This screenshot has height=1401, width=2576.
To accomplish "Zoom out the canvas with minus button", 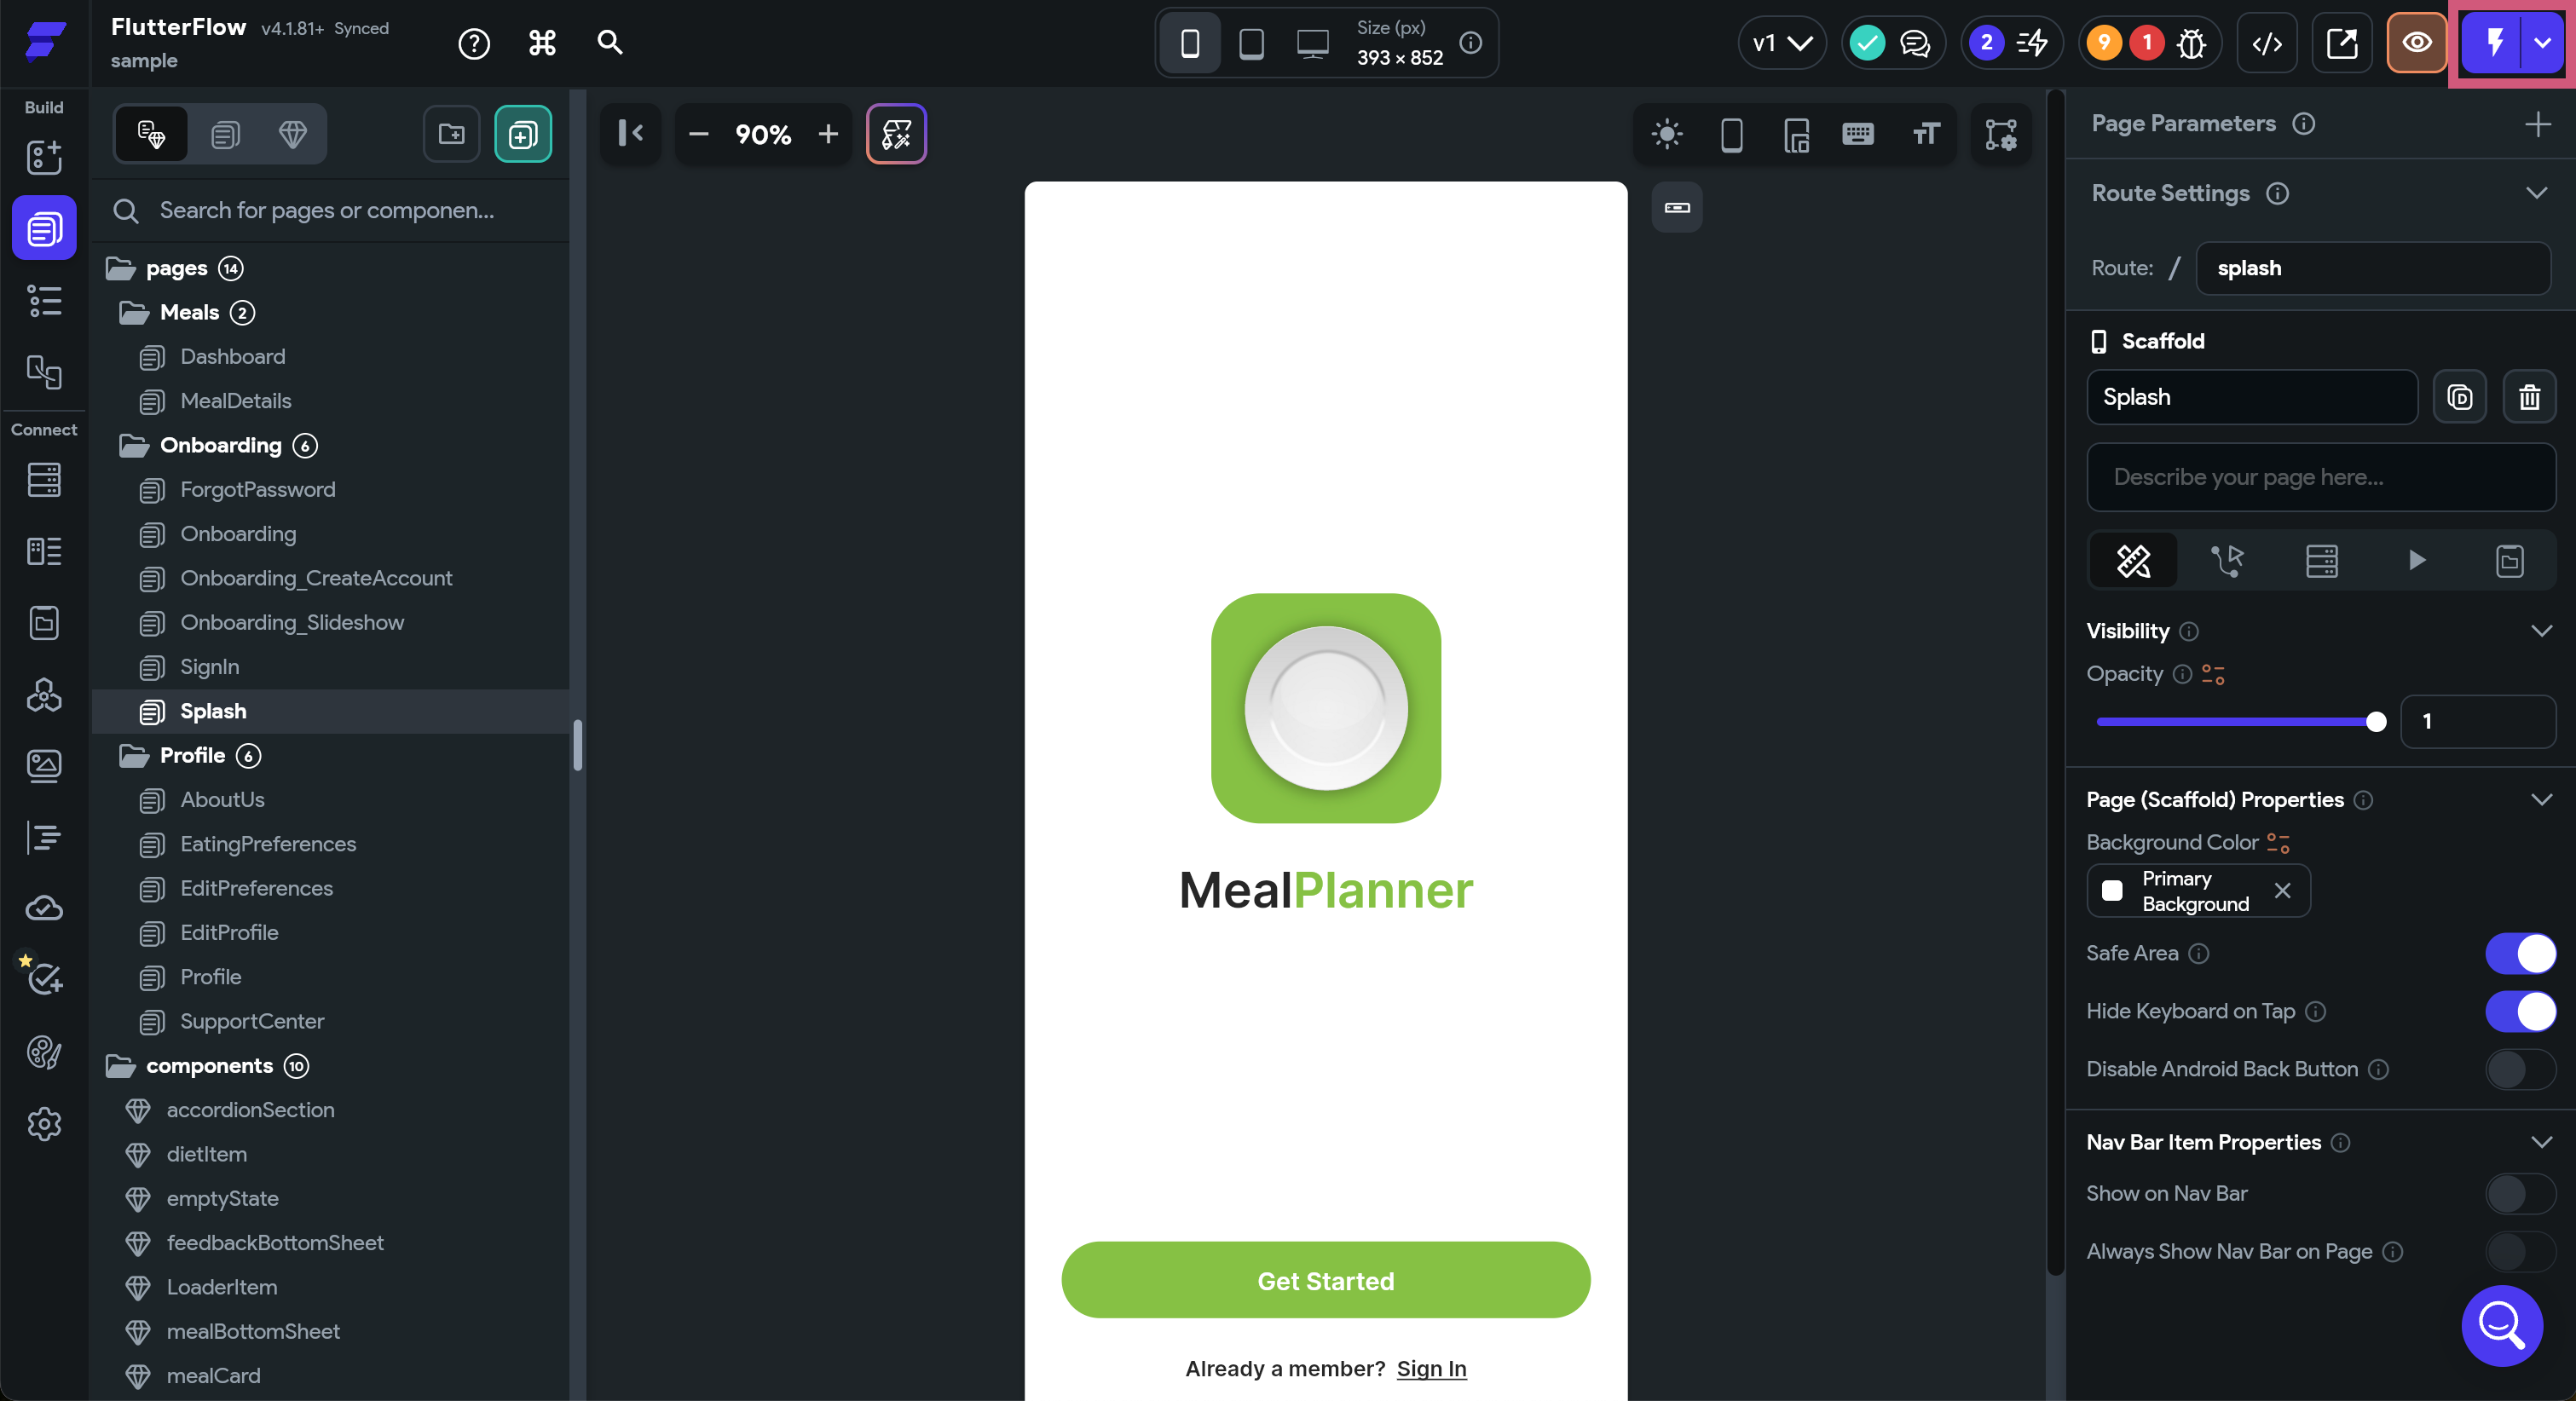I will point(699,134).
